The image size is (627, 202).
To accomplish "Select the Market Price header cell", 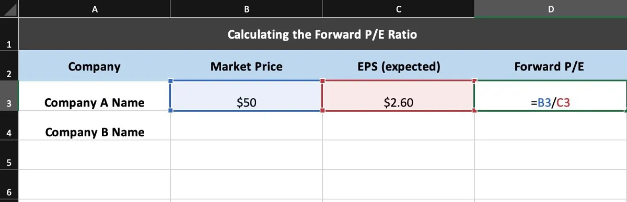I will [x=246, y=66].
